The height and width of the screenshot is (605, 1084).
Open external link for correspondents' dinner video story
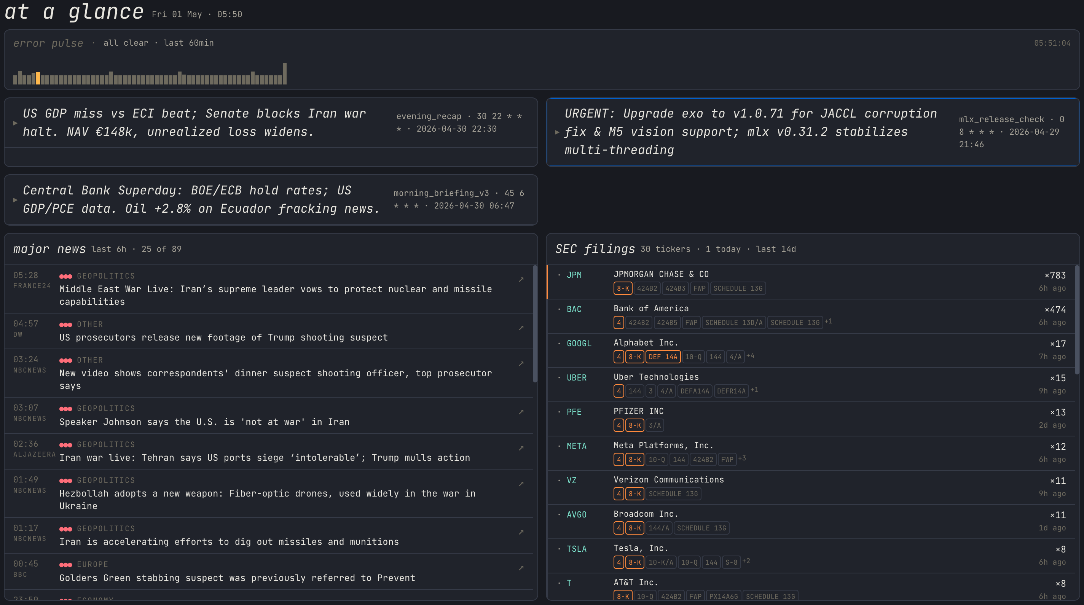(x=521, y=363)
